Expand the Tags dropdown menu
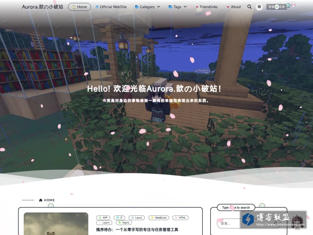The image size is (313, 235). (x=178, y=7)
